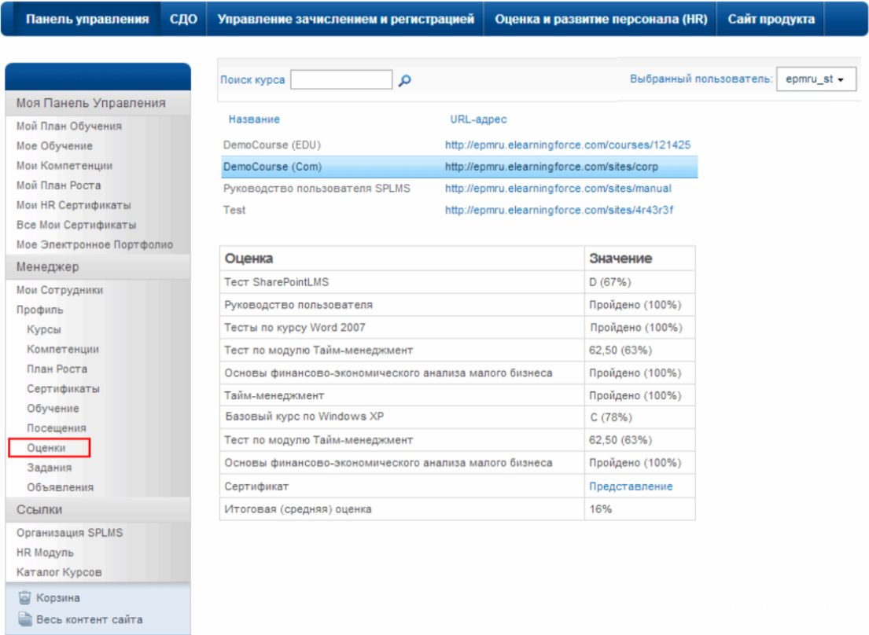Open Мои Сотрудники in Менеджер section
The height and width of the screenshot is (635, 869).
point(59,290)
